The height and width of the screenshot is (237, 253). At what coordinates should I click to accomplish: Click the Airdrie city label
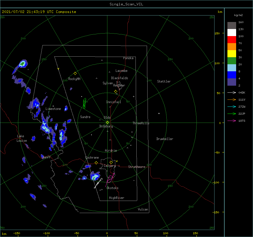click(111, 150)
